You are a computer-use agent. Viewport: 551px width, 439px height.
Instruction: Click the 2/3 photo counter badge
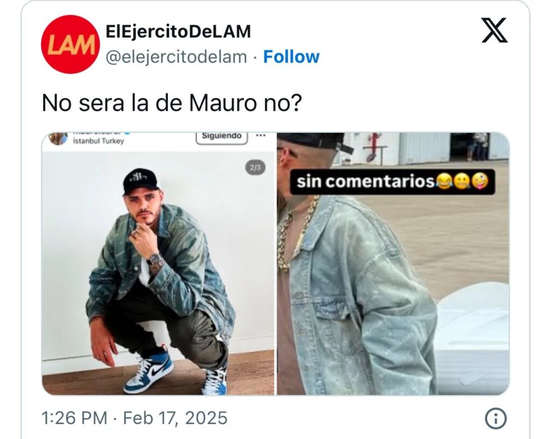pyautogui.click(x=255, y=168)
